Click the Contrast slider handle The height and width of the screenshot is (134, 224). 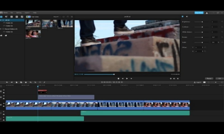[x=202, y=27]
